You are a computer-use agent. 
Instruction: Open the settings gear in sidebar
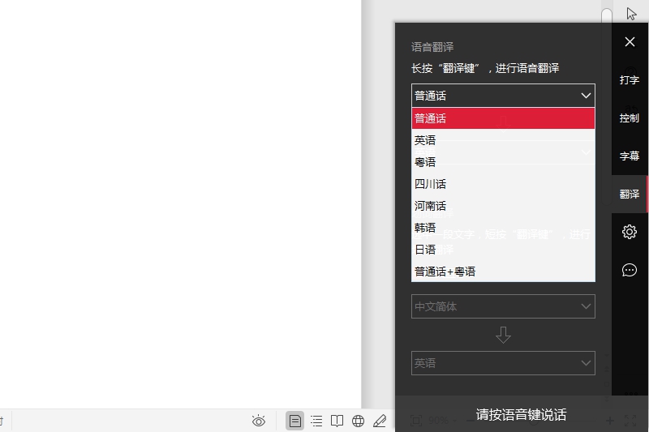pyautogui.click(x=630, y=232)
